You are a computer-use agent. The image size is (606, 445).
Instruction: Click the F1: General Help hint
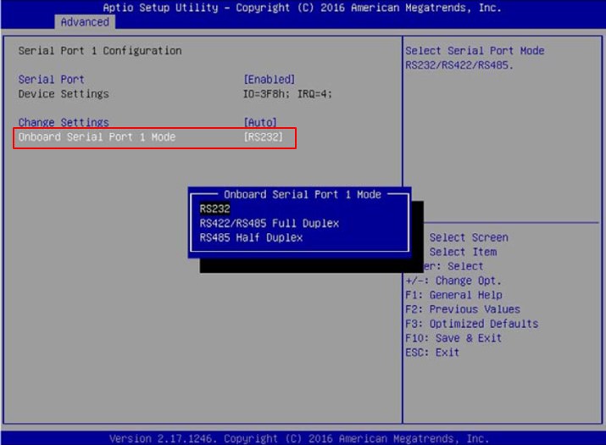453,295
